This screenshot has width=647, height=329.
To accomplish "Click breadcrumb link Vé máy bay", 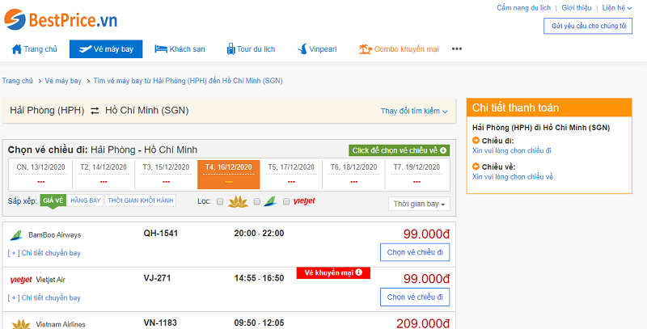I will (x=63, y=81).
